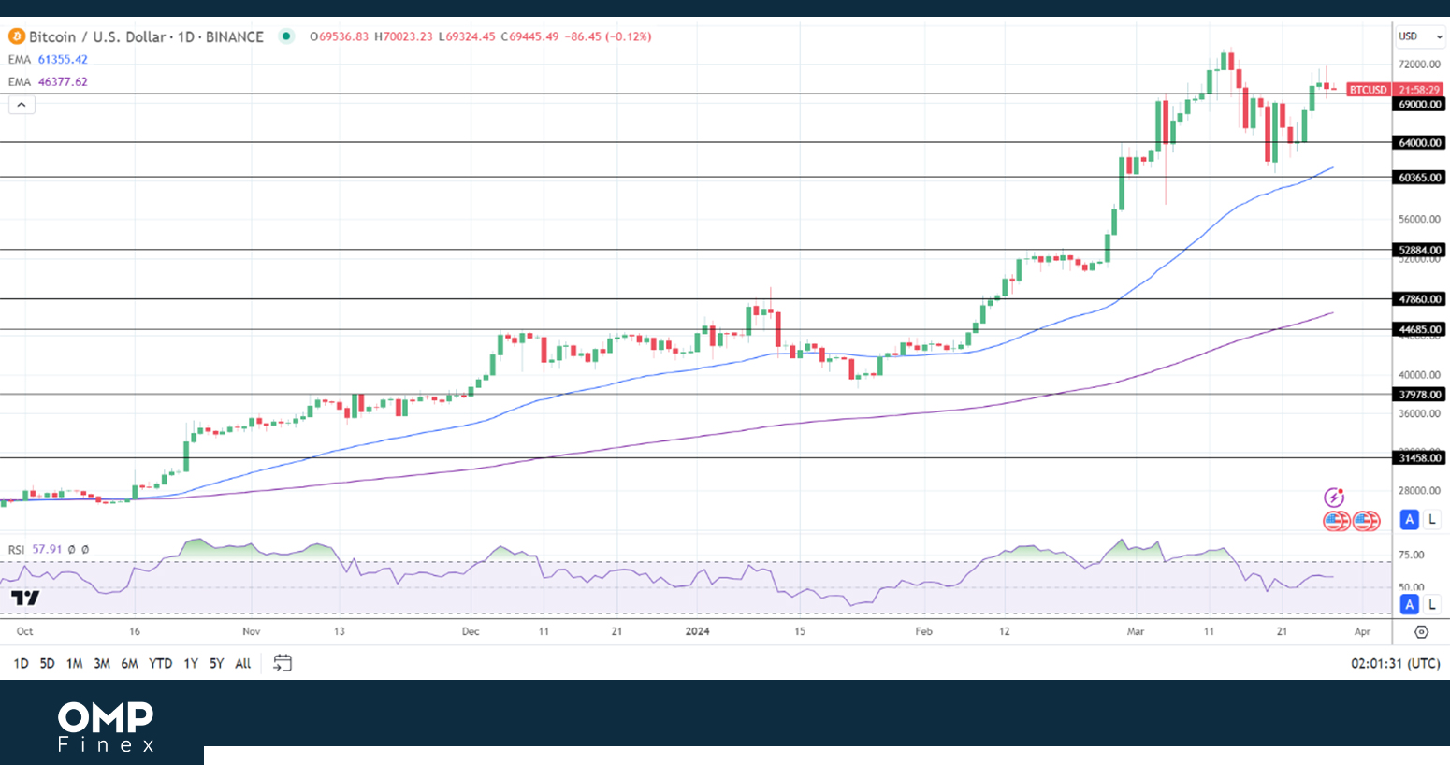
Task: Click the 28000.00 price axis value
Action: tap(1419, 490)
